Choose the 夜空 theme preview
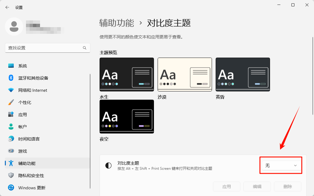The width and height of the screenshot is (314, 196). point(127,116)
